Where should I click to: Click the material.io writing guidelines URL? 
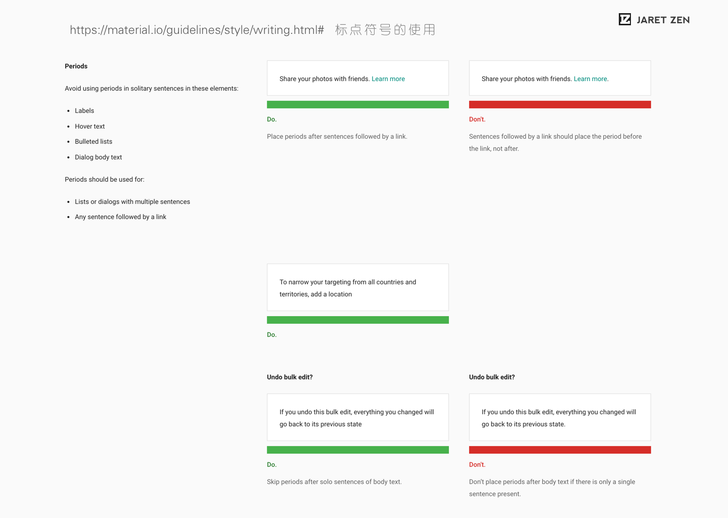[x=197, y=30]
